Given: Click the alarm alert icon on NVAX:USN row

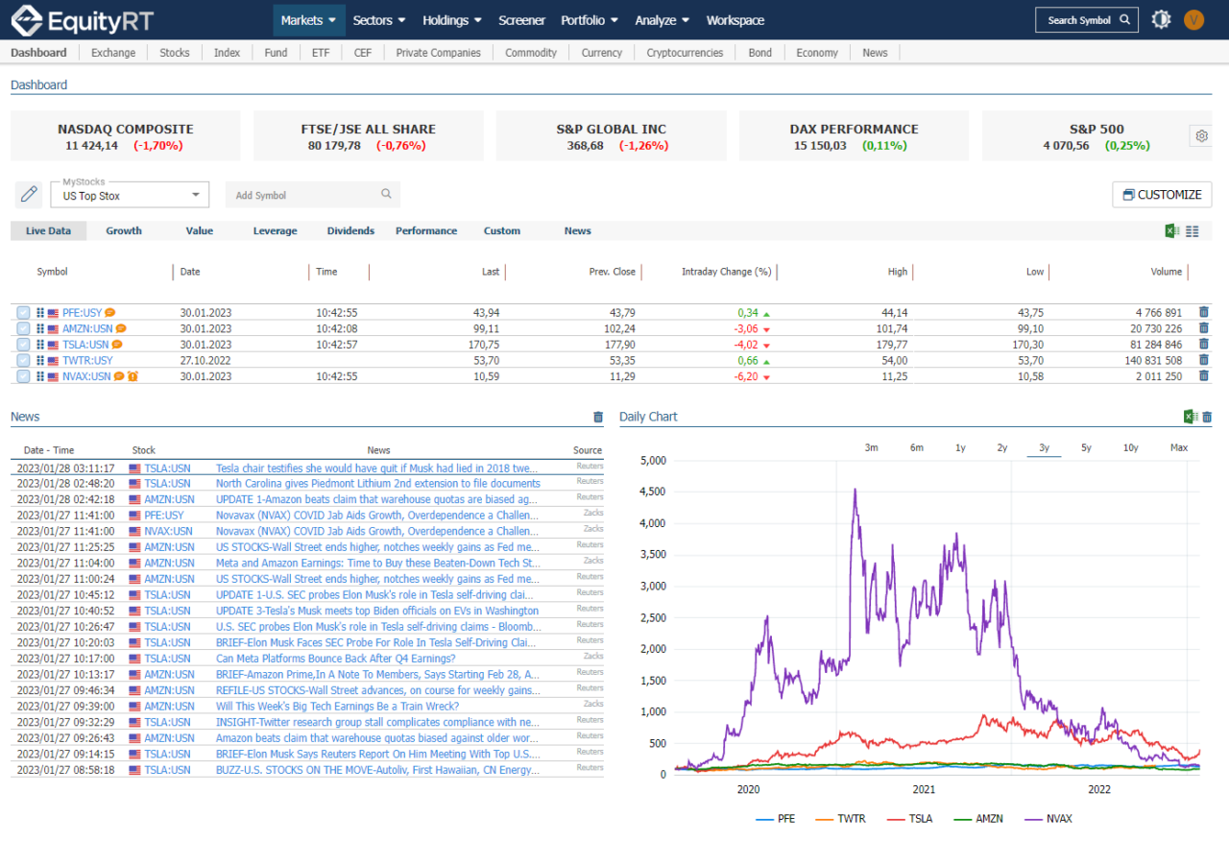Looking at the screenshot, I should tap(133, 376).
